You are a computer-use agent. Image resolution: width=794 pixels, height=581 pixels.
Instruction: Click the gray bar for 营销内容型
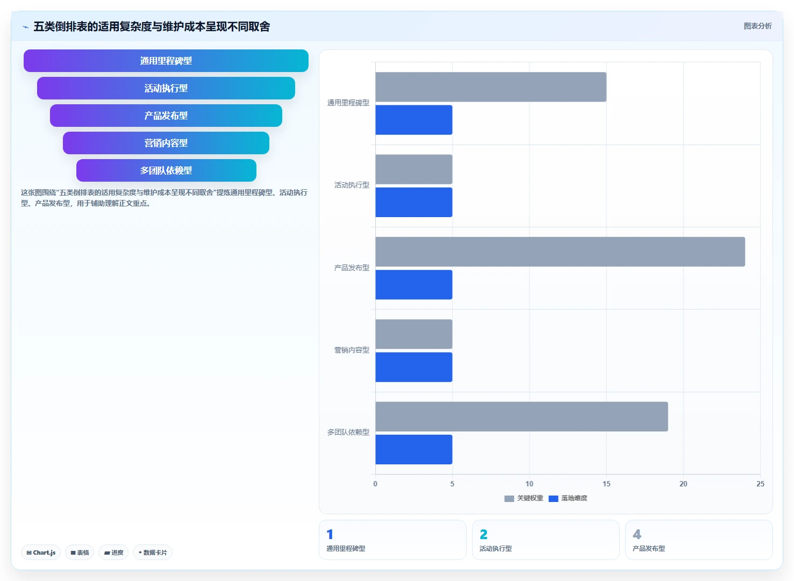(x=414, y=334)
